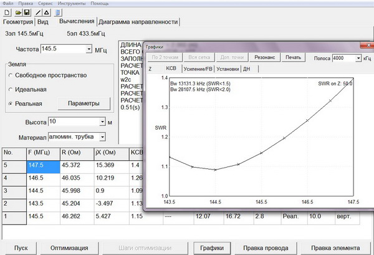The width and height of the screenshot is (374, 255).
Task: Click the blue document toolbar icon
Action: coord(58,12)
